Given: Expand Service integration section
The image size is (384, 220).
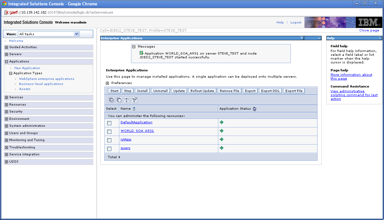Looking at the screenshot, I should (x=6, y=154).
